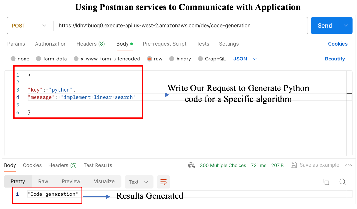
Task: Select the binary body option
Action: 172,59
